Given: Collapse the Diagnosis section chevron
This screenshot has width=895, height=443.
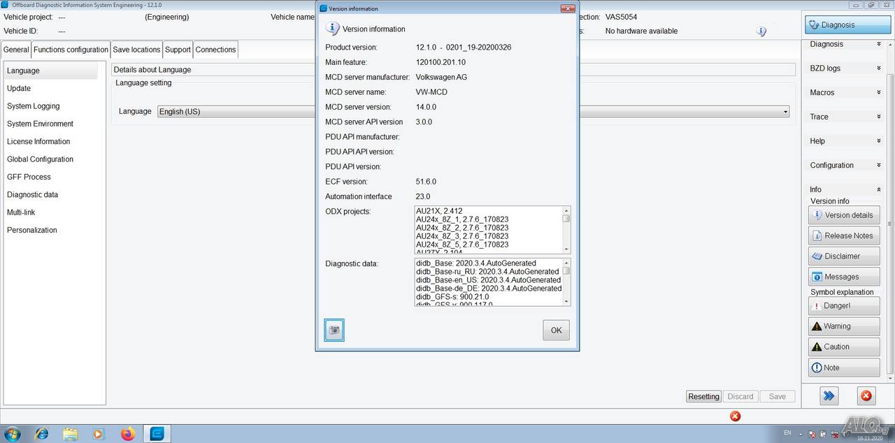Looking at the screenshot, I should pyautogui.click(x=878, y=44).
